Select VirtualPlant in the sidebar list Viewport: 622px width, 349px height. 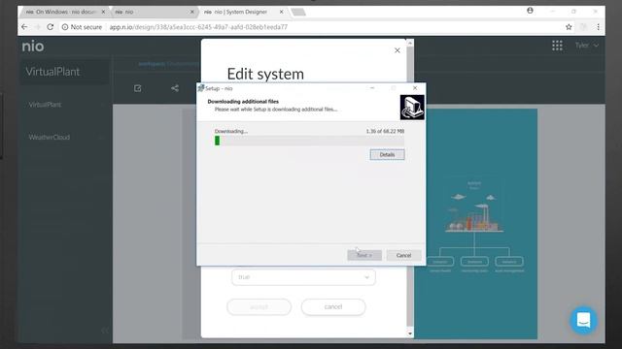tap(45, 105)
